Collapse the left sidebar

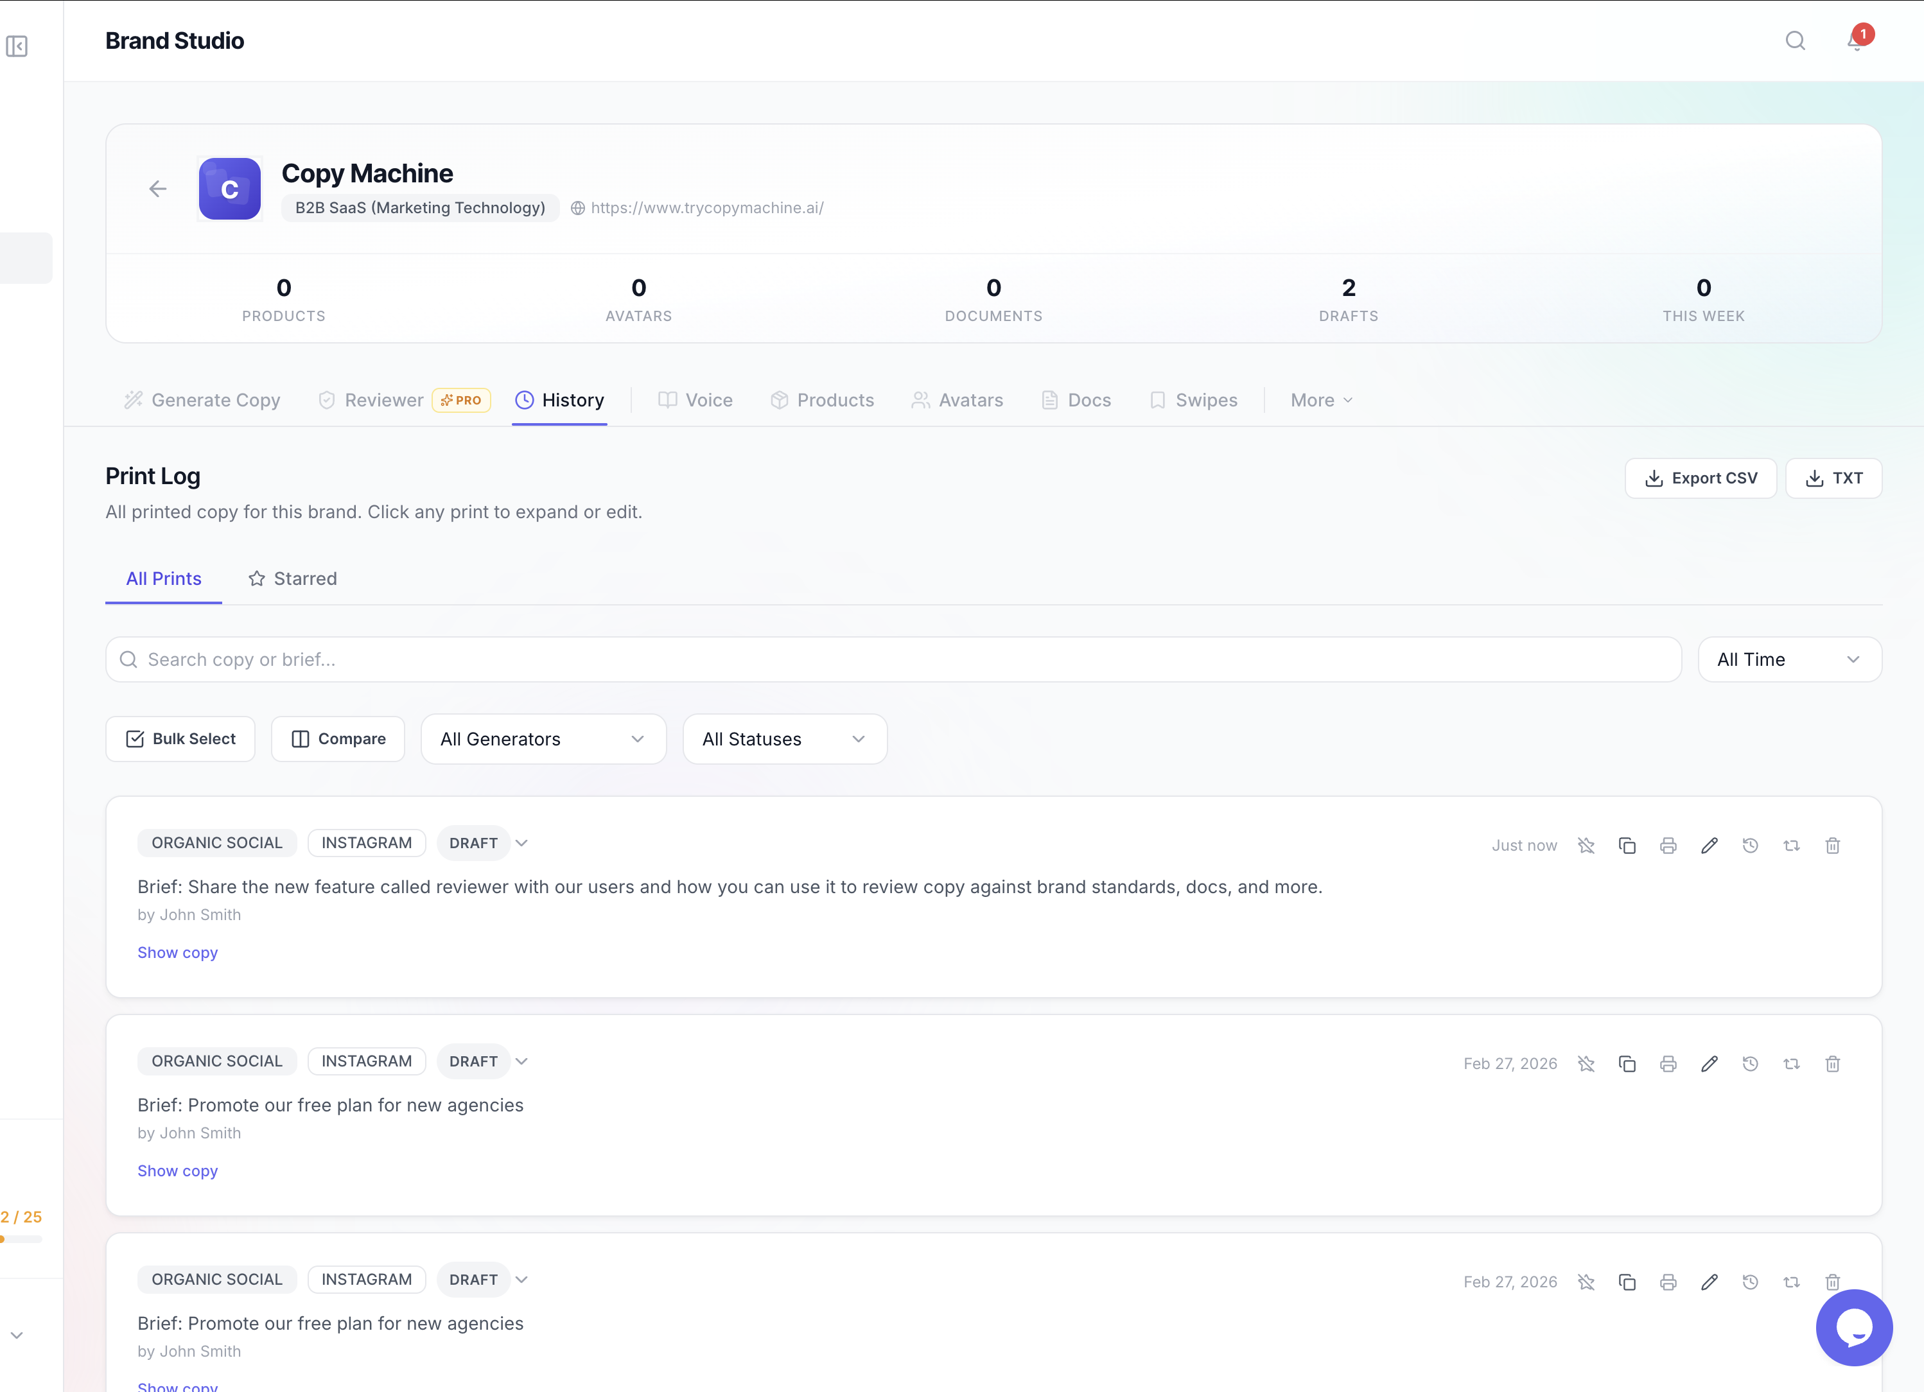[17, 47]
